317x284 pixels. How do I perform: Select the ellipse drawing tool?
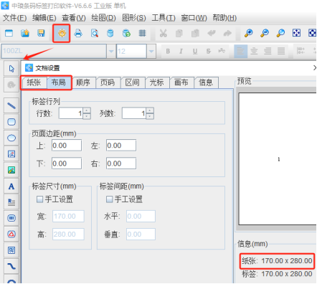[11, 138]
